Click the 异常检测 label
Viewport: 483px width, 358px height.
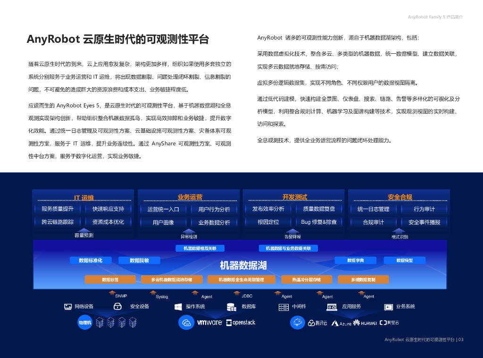[x=189, y=236]
